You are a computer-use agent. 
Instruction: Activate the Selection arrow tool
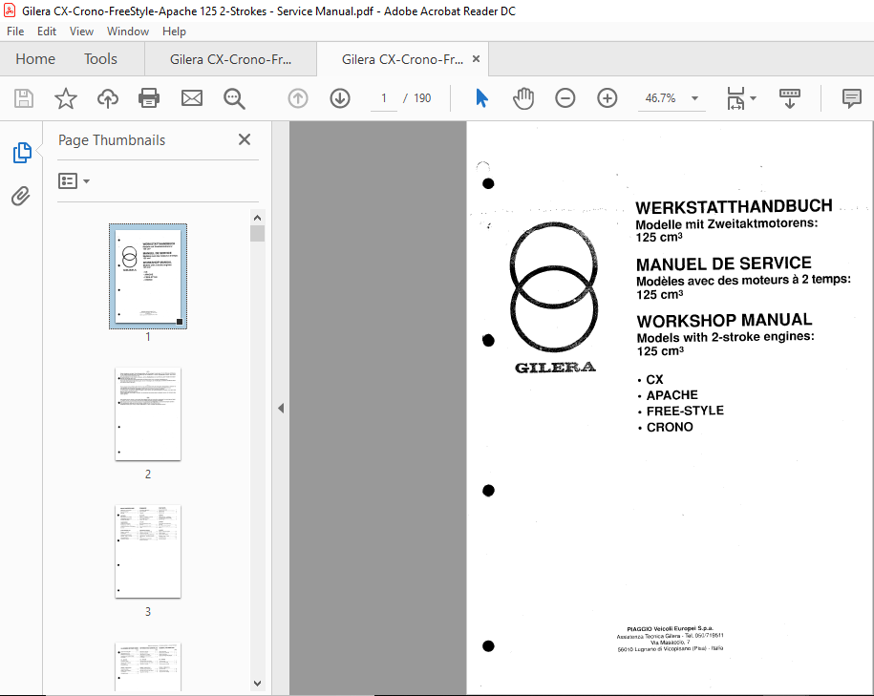[x=481, y=98]
